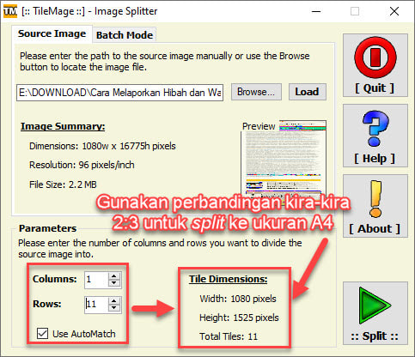
Task: Click the red Quit power icon
Action: (375, 57)
